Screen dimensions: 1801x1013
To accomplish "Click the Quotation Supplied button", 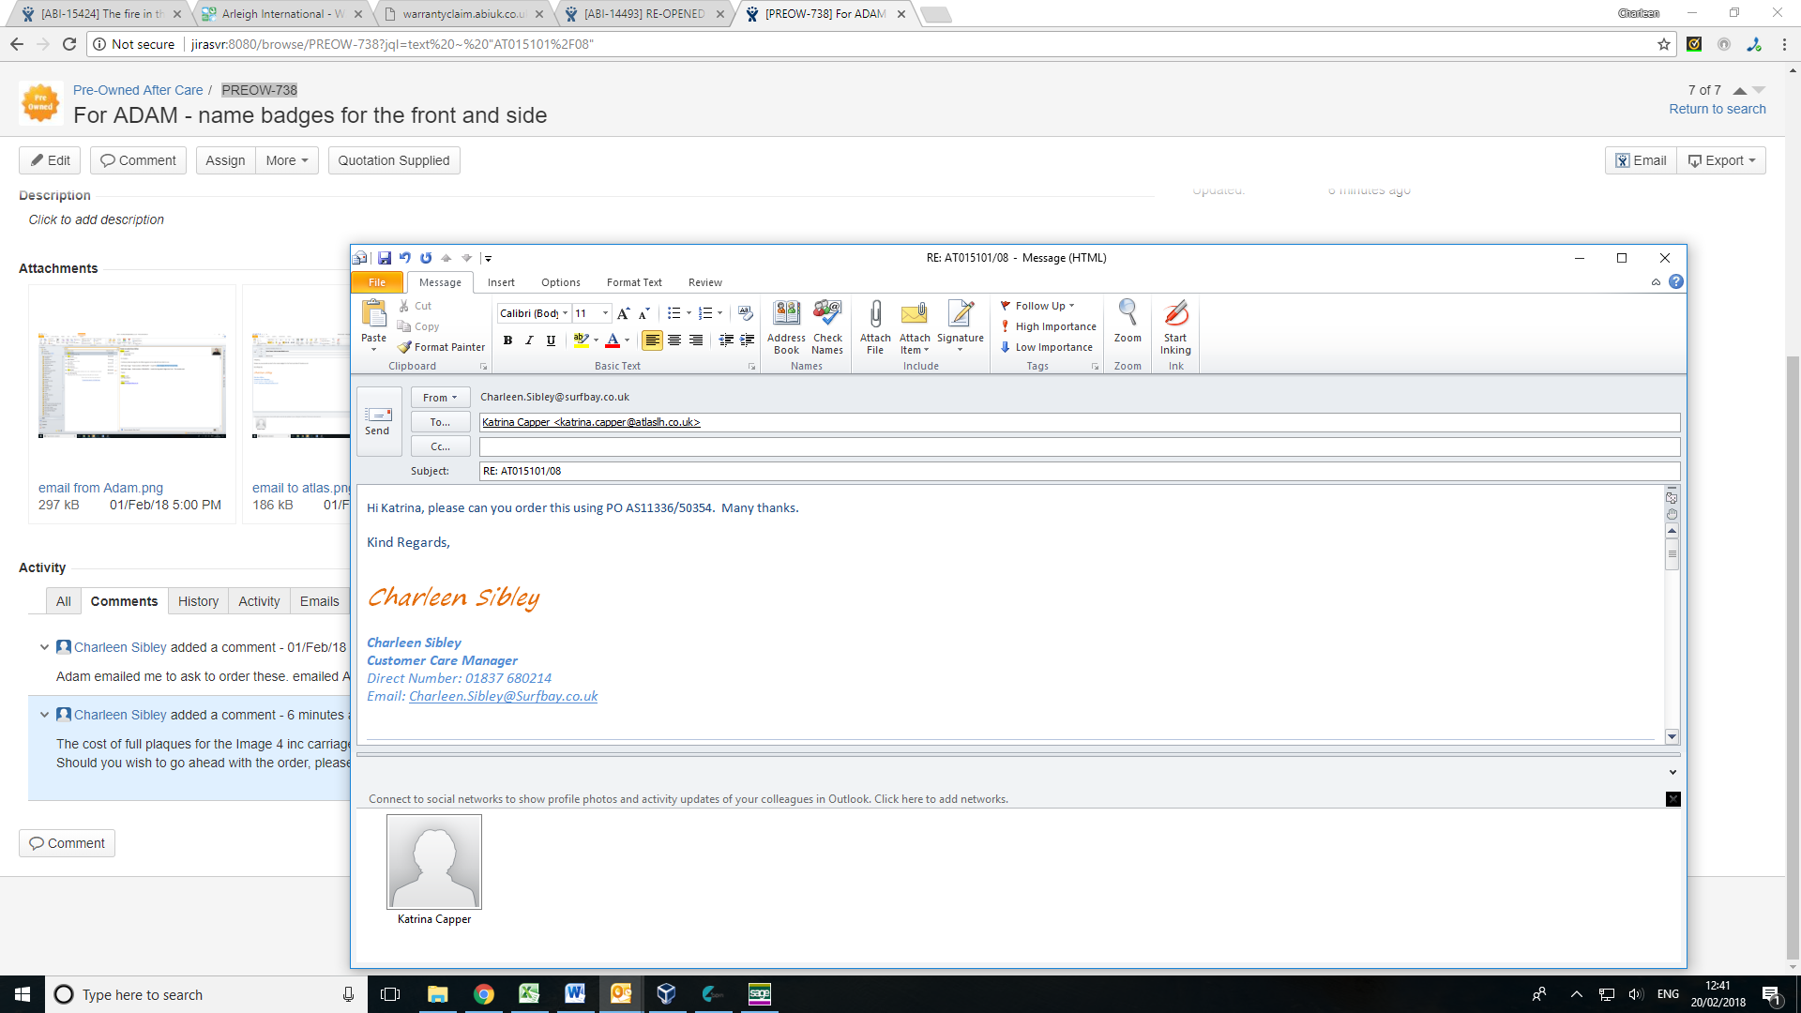I will point(393,160).
